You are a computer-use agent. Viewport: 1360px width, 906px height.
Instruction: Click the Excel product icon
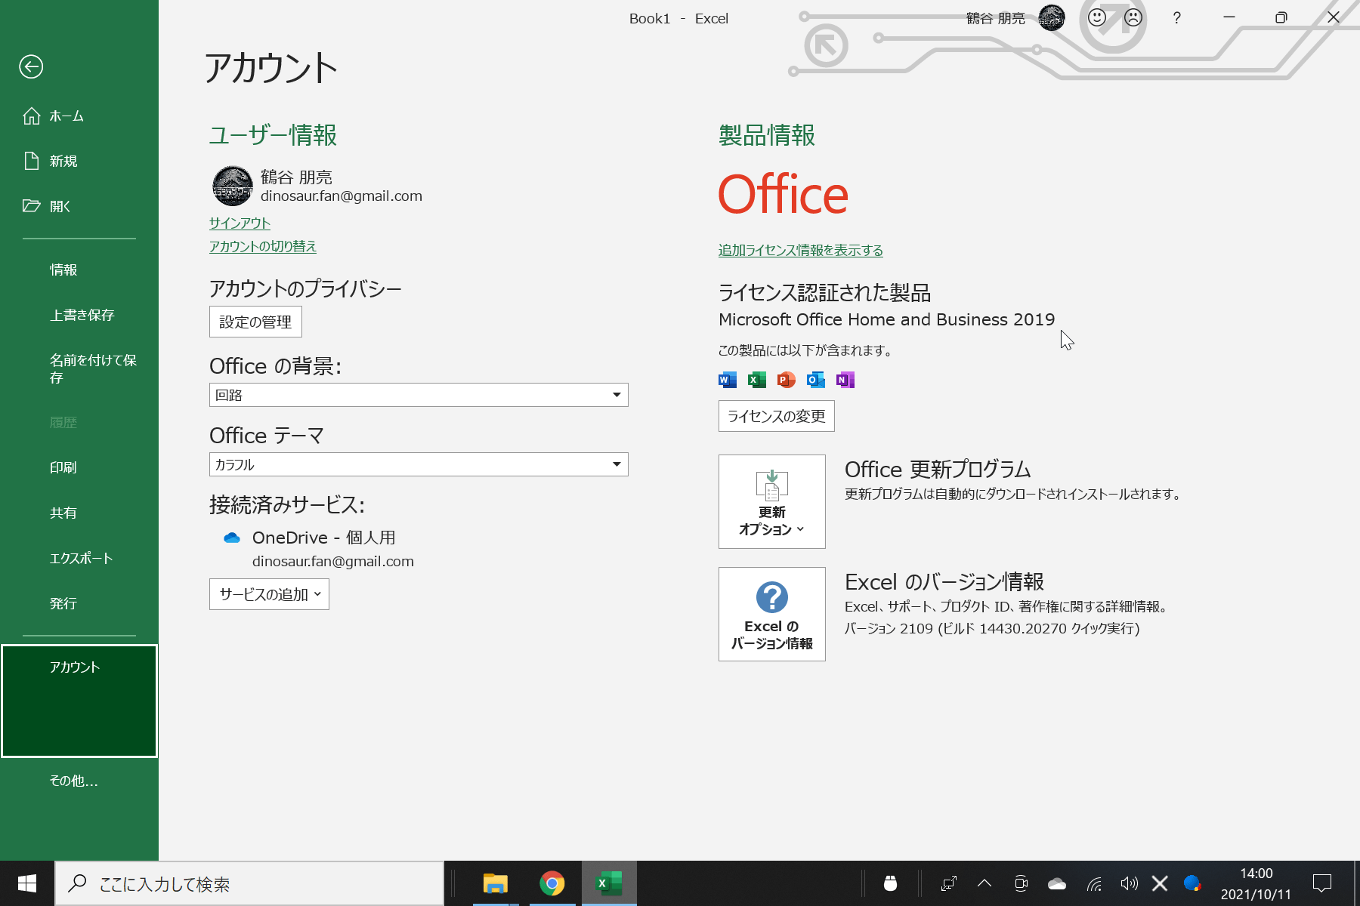[x=757, y=380]
